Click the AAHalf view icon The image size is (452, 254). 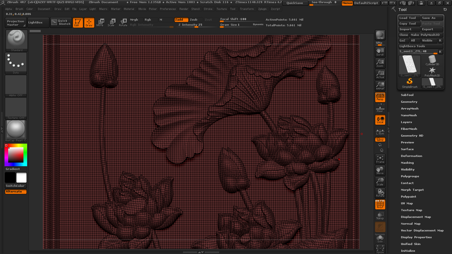tap(380, 86)
